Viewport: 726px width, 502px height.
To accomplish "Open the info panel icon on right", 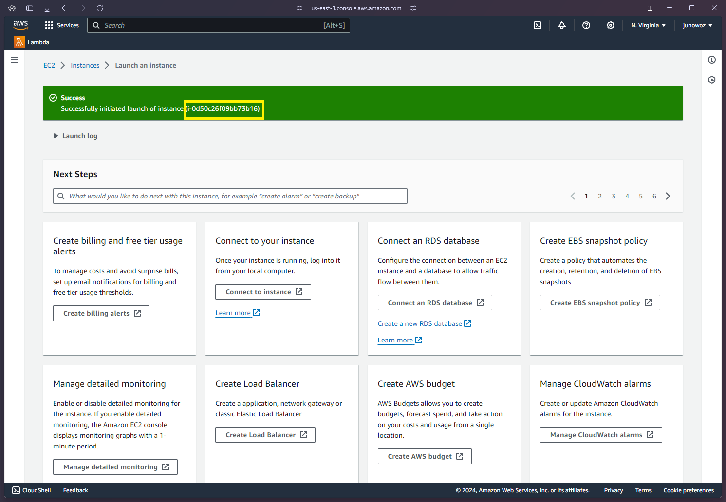I will pos(712,60).
